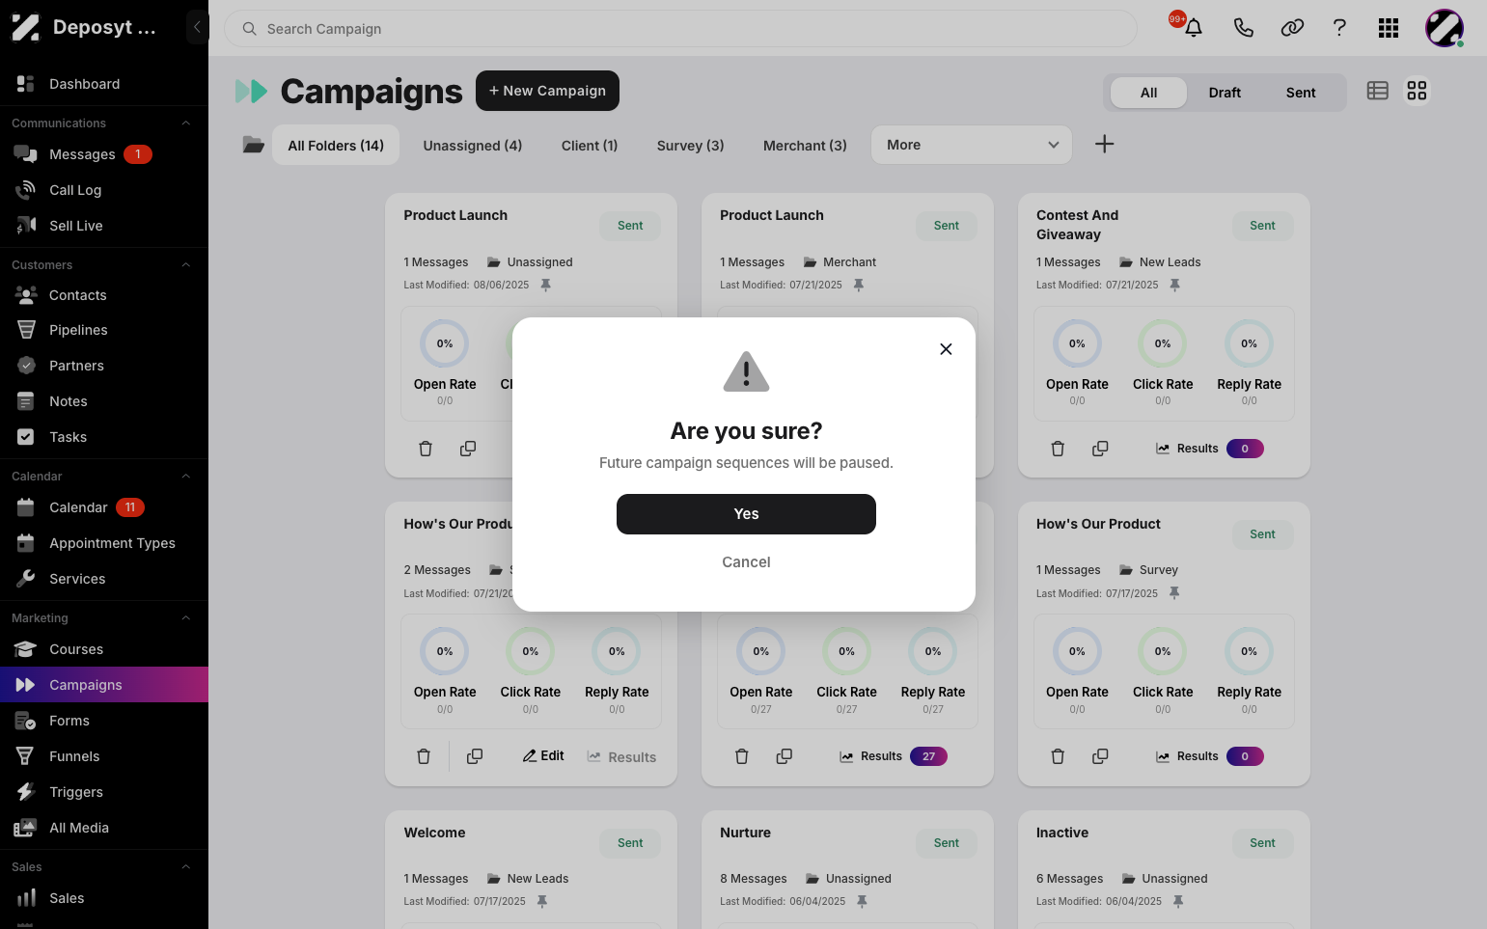Screen dimensions: 1487x929
Task: Open the More folders dropdown
Action: [x=971, y=145]
